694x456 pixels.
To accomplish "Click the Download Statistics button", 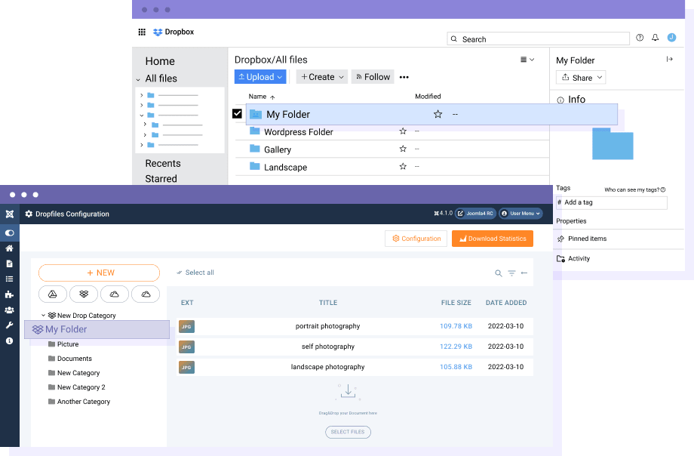I will 493,239.
